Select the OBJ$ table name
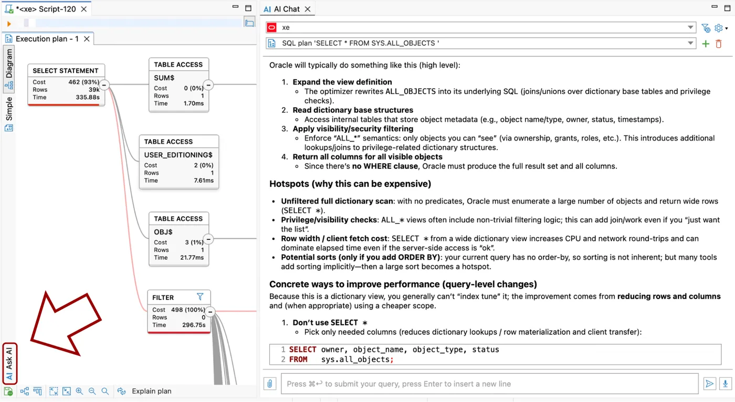Screen dimensions: 735x402 tap(163, 232)
